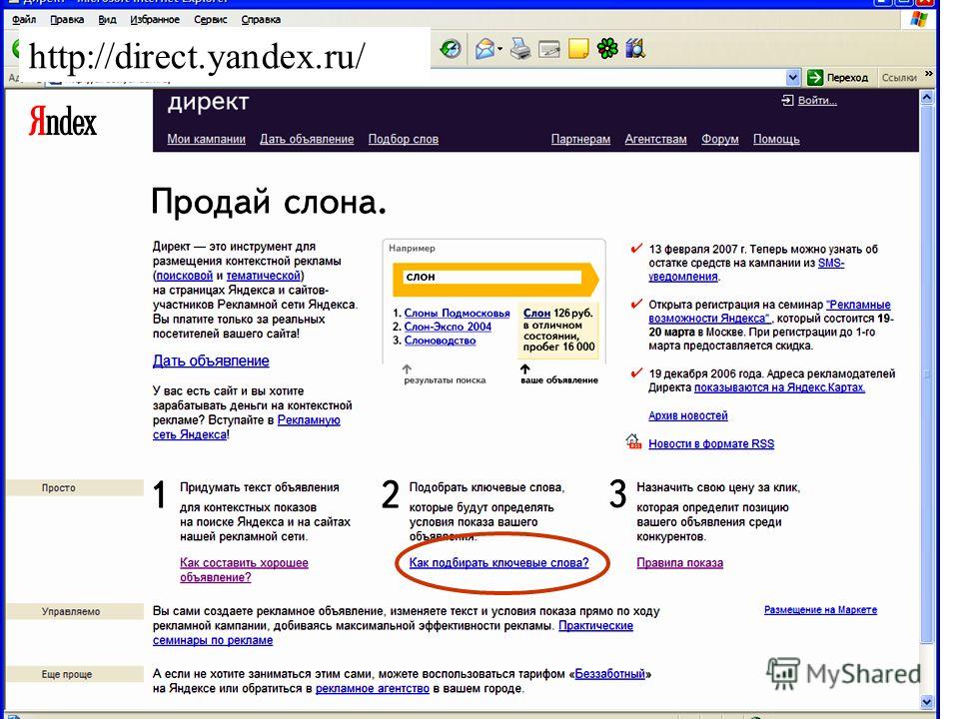Screen dimensions: 959x719
Task: Click the green Переход arrow icon
Action: (815, 77)
